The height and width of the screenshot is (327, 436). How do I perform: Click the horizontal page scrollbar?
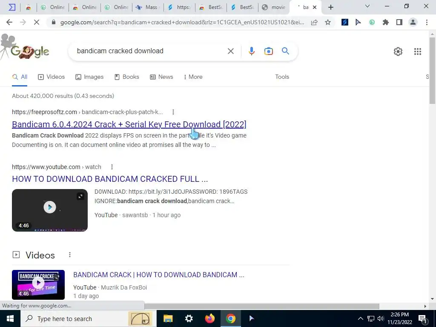pyautogui.click(x=262, y=306)
